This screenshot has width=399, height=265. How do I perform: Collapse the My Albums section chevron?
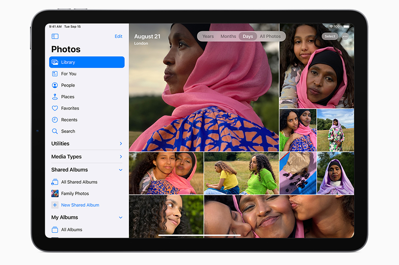(121, 218)
